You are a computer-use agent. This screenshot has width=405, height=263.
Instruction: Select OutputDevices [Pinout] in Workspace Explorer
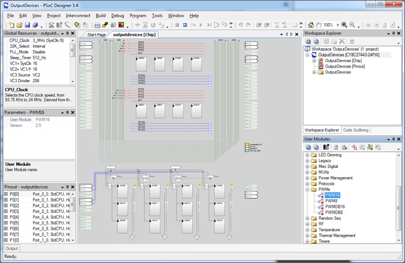[x=345, y=66]
